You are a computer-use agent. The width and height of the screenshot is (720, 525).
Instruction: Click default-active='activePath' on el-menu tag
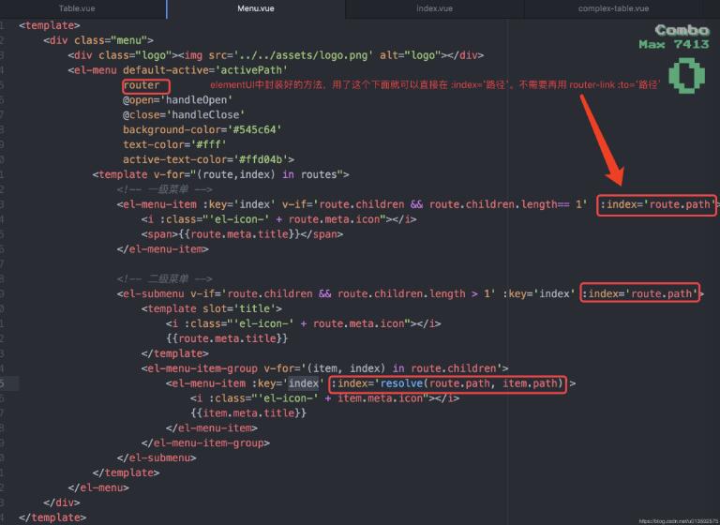pos(205,70)
